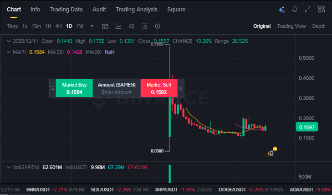Open the Trading Data tab
Screen dimensions: 332x195
tap(66, 10)
